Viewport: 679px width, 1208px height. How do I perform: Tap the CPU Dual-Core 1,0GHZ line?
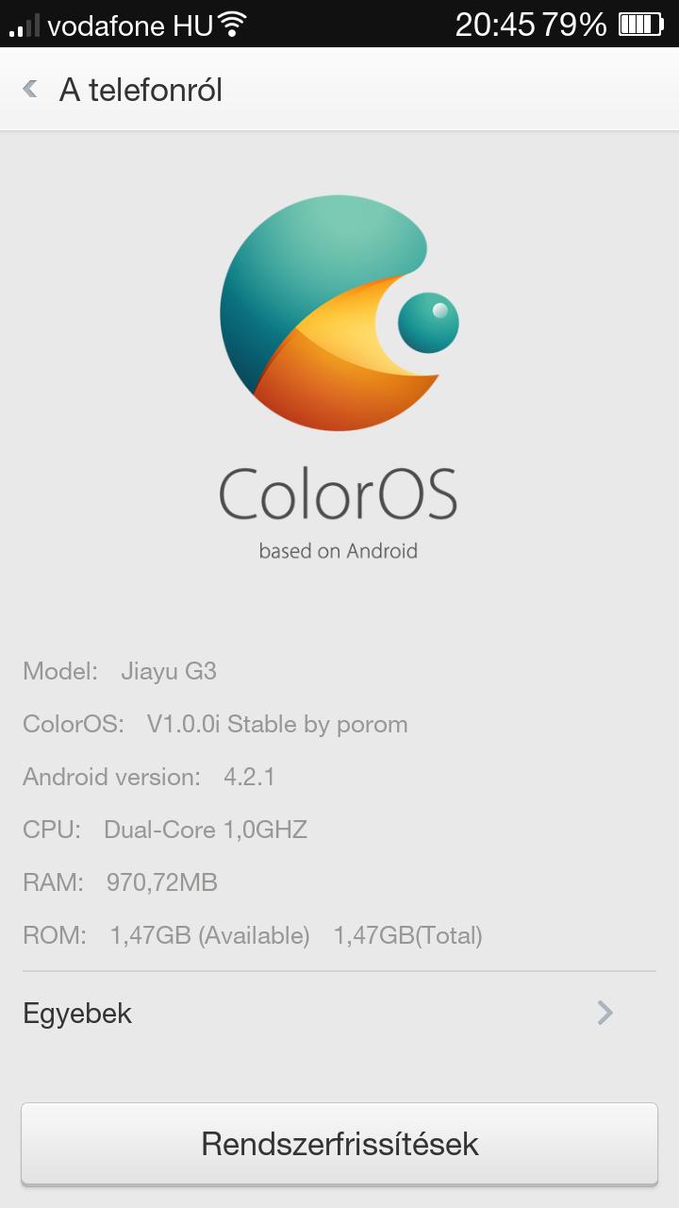pyautogui.click(x=165, y=830)
